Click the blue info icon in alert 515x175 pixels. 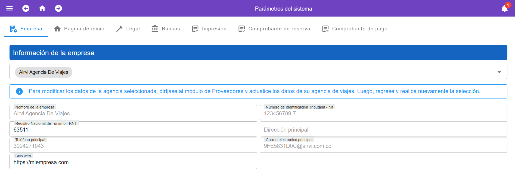[x=19, y=91]
